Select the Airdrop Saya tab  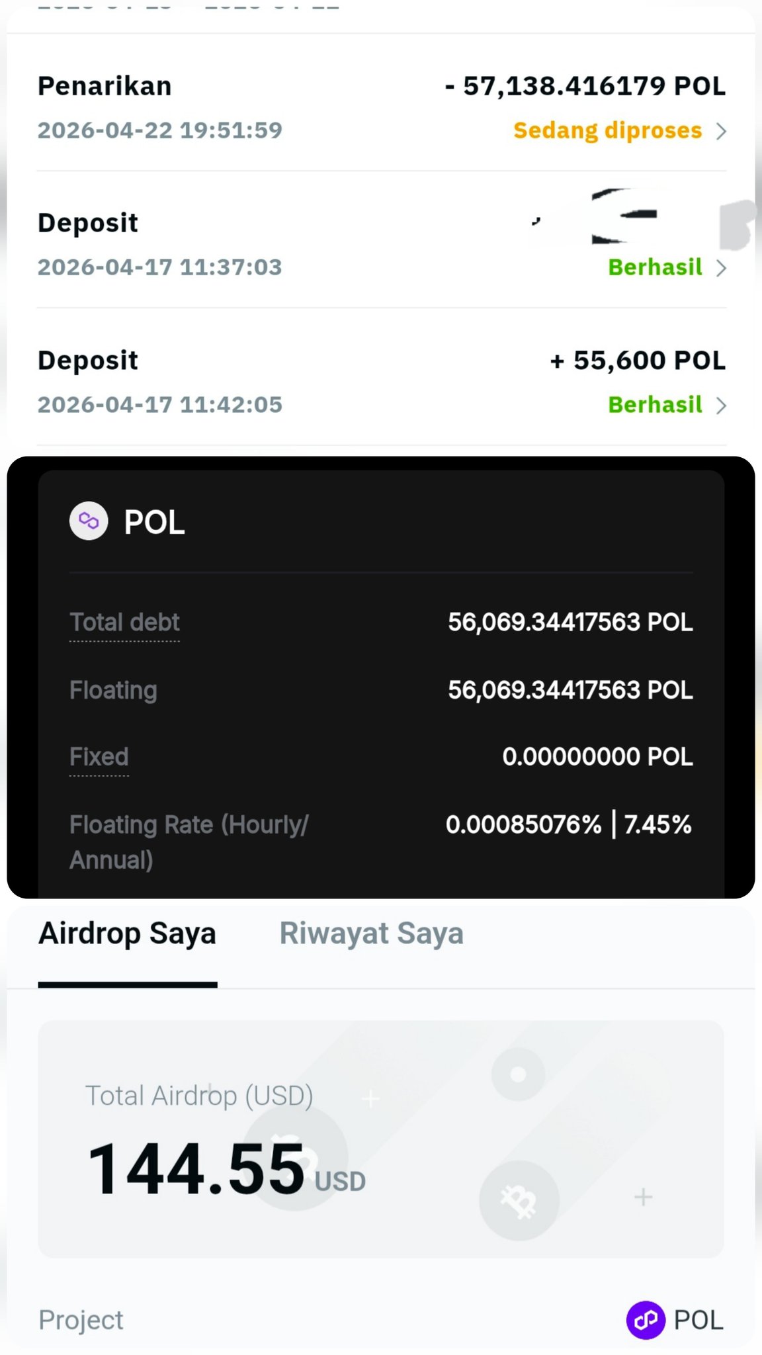127,934
